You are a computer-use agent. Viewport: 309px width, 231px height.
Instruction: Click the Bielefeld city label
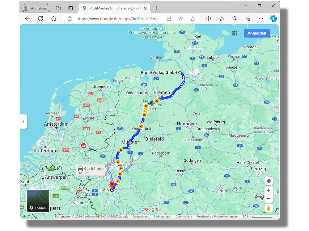point(154,139)
